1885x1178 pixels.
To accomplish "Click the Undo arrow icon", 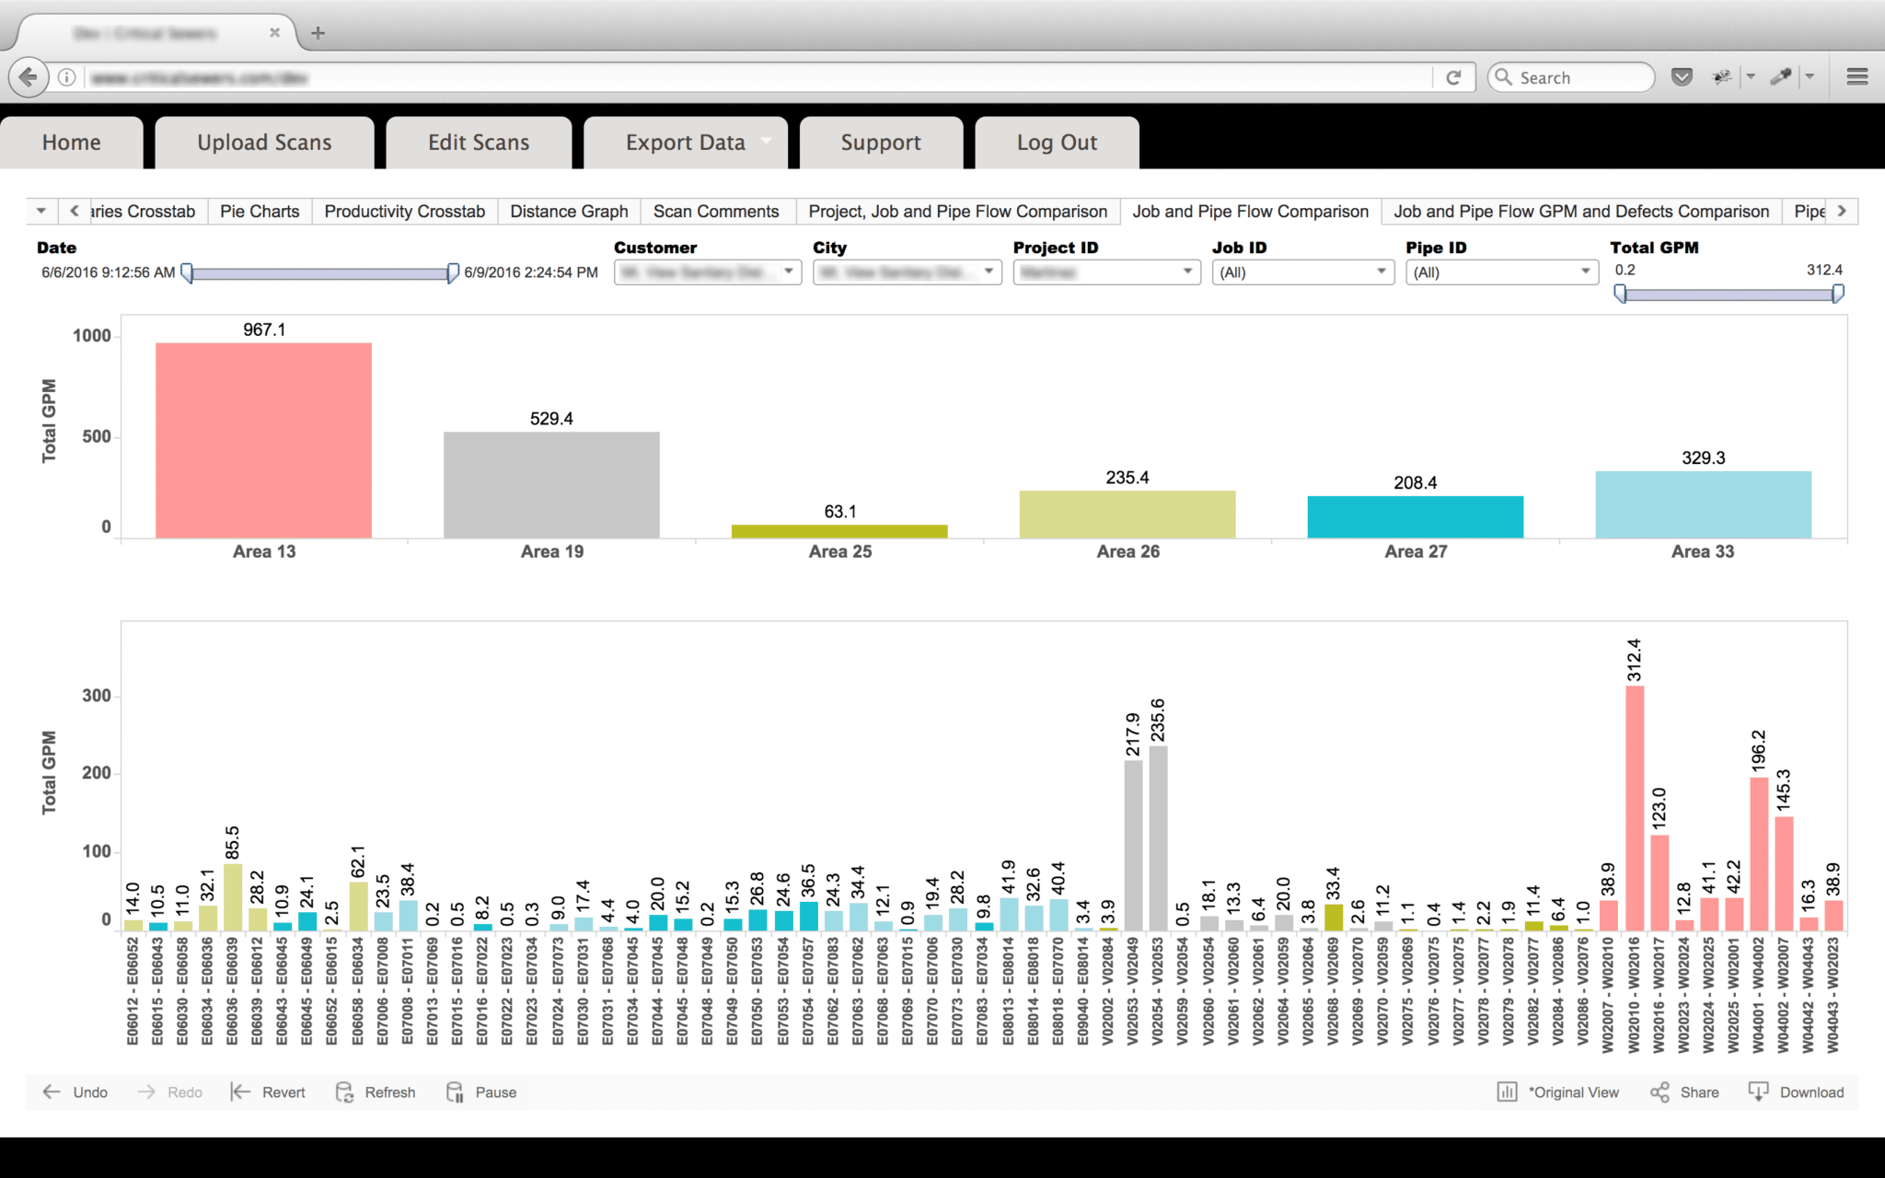I will pos(52,1091).
